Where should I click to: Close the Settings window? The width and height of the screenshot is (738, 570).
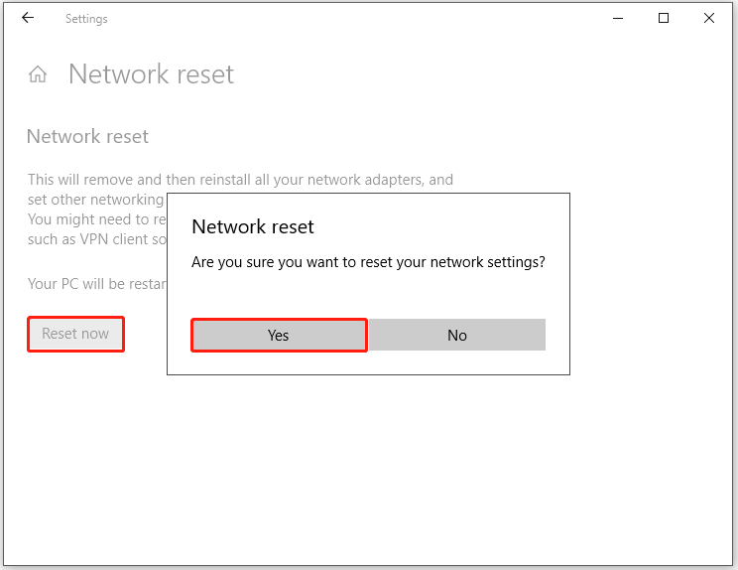(x=709, y=18)
